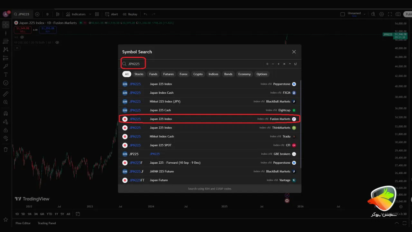Expand the chevron next to Indicators

click(x=90, y=14)
